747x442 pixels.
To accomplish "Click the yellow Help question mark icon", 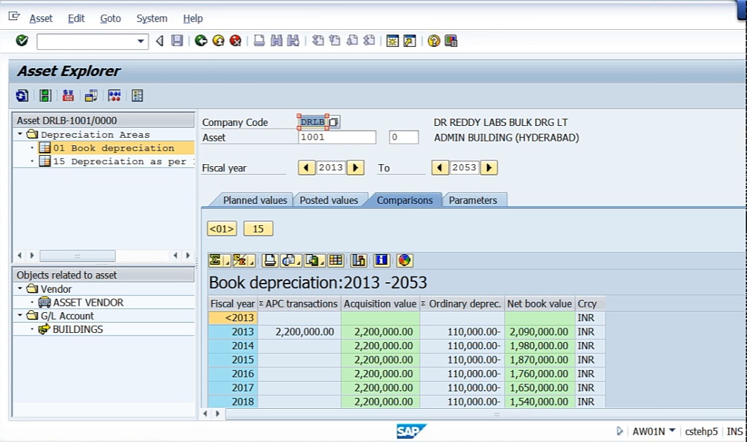I will coord(434,41).
